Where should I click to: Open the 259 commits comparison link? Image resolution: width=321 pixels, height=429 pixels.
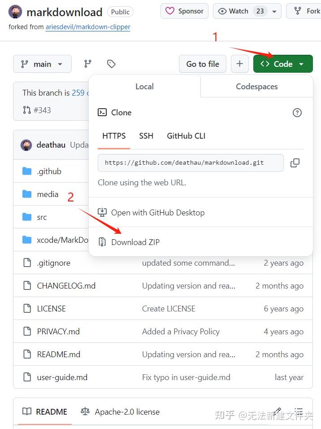point(80,93)
